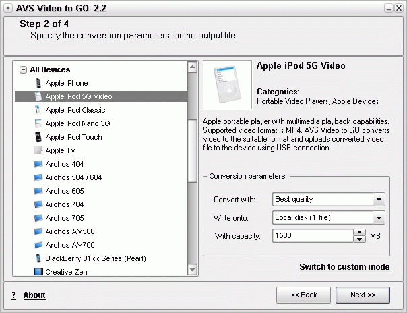Click the Apple iPod Classic icon
Screen dimensions: 407x313
38,110
